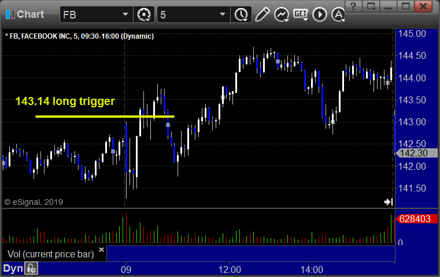Viewport: 440px width, 277px height.
Task: Click the 09 time axis label
Action: [126, 269]
